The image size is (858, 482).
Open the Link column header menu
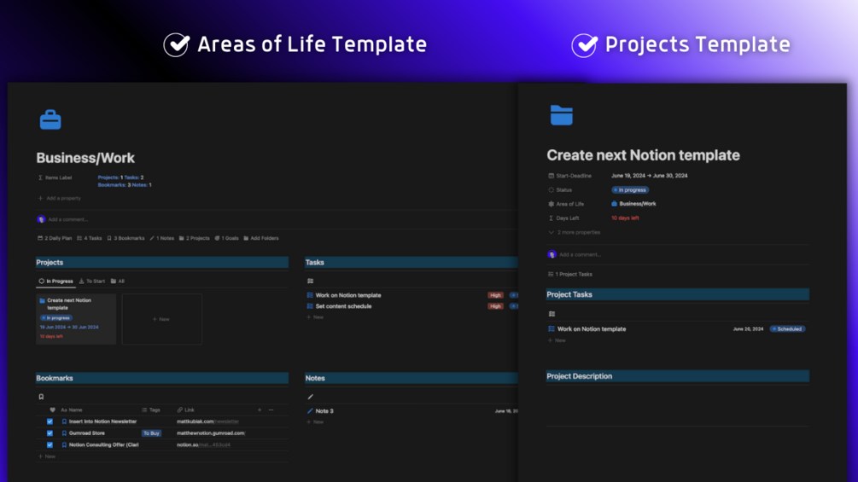[x=186, y=409]
